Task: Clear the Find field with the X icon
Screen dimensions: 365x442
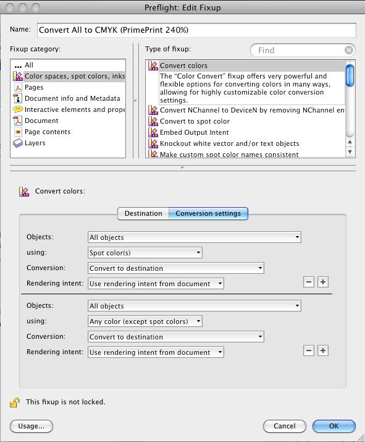Action: [x=349, y=50]
